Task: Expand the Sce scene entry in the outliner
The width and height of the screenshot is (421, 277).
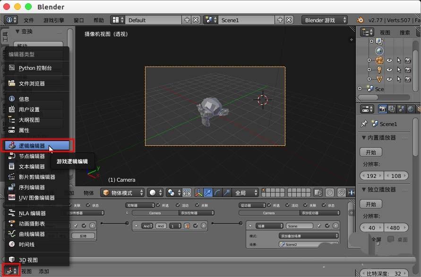Action: 361,88
